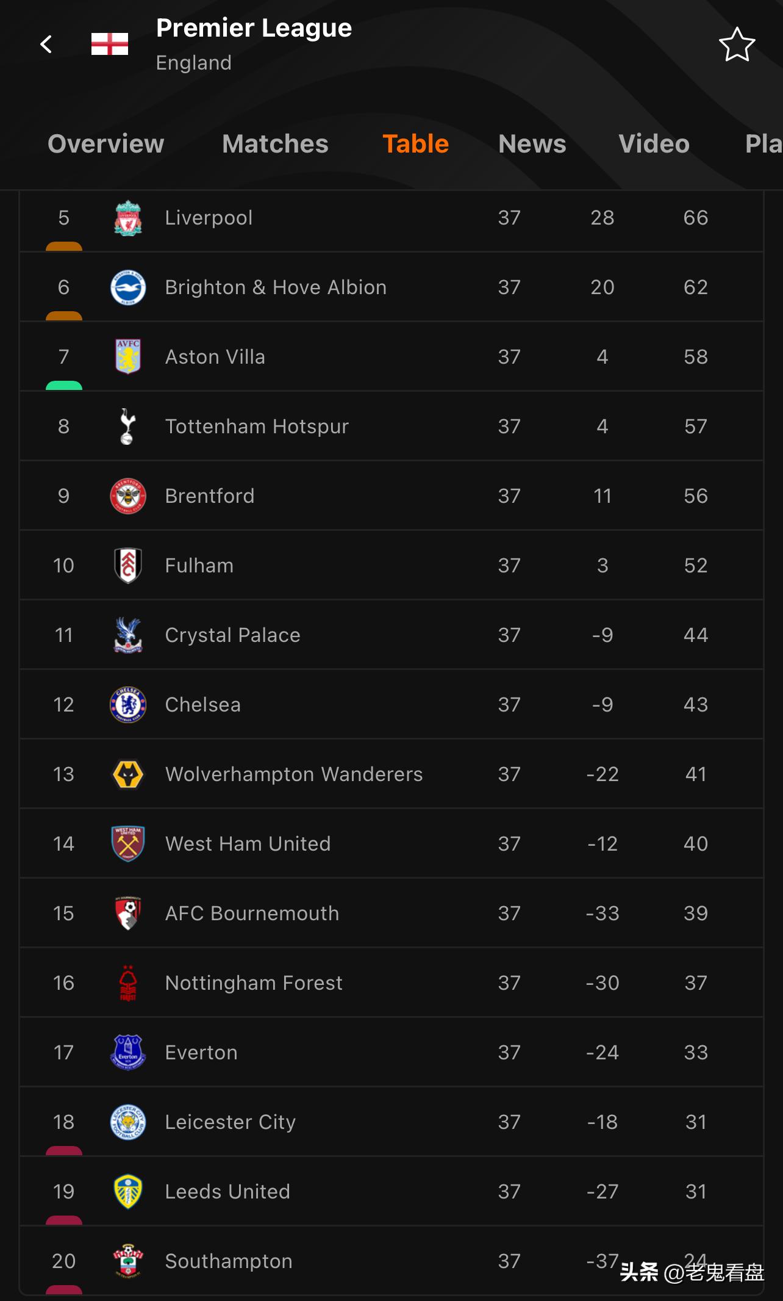Image resolution: width=783 pixels, height=1301 pixels.
Task: Tap the back arrow icon
Action: click(46, 44)
